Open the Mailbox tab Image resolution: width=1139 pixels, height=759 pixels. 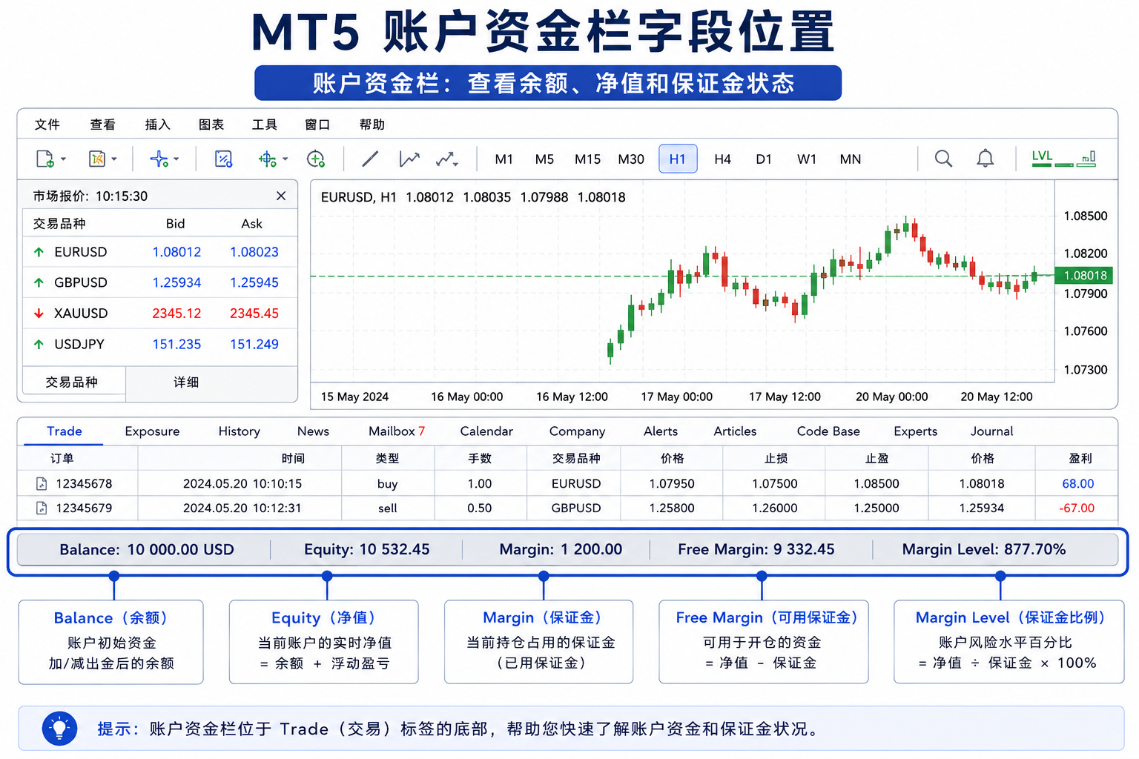tap(397, 431)
